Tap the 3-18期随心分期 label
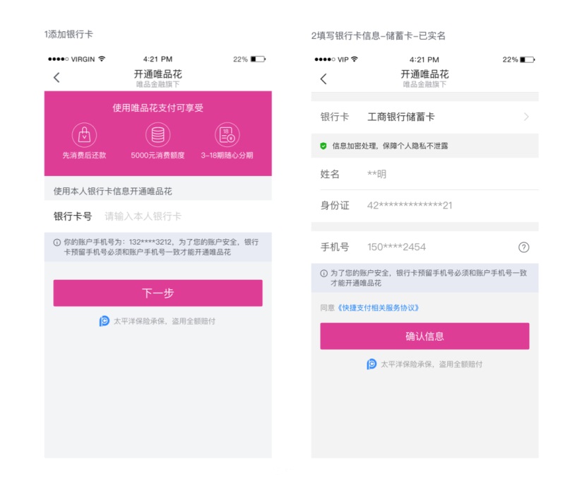Screen dimensions: 565x478 (x=227, y=155)
